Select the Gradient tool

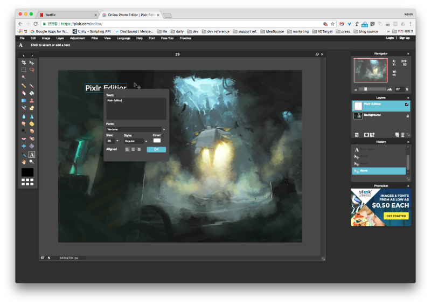24,101
